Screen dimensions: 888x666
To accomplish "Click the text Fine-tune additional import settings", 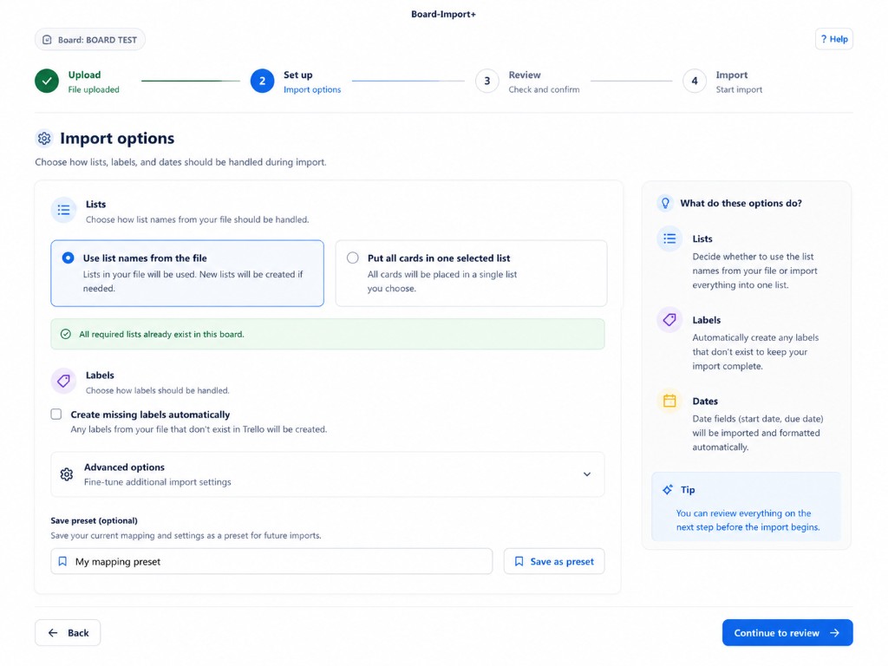I will [x=158, y=482].
